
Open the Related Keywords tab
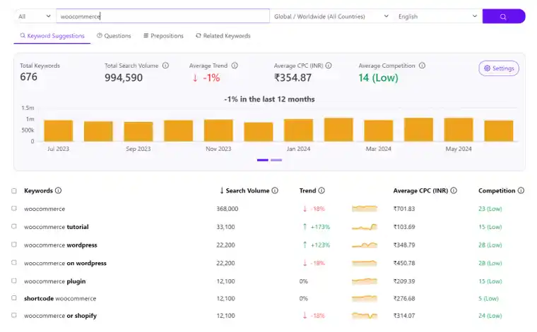[x=223, y=36]
